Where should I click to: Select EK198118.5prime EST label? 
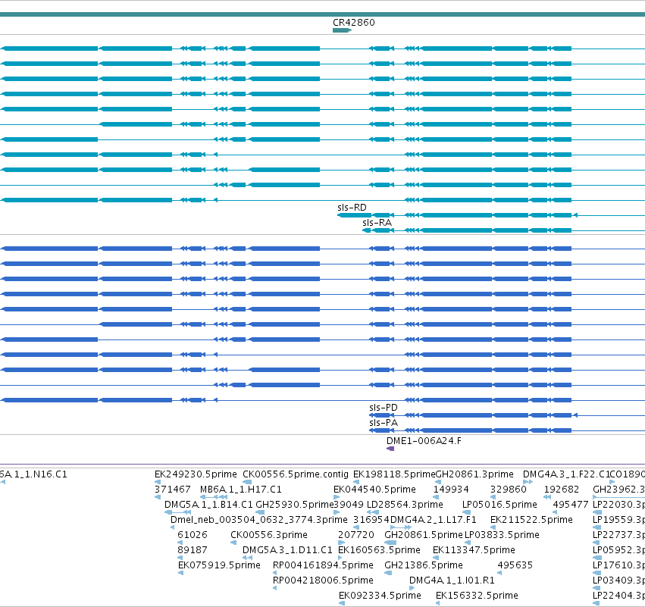394,474
